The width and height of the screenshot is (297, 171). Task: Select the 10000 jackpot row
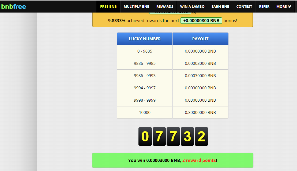(x=172, y=112)
